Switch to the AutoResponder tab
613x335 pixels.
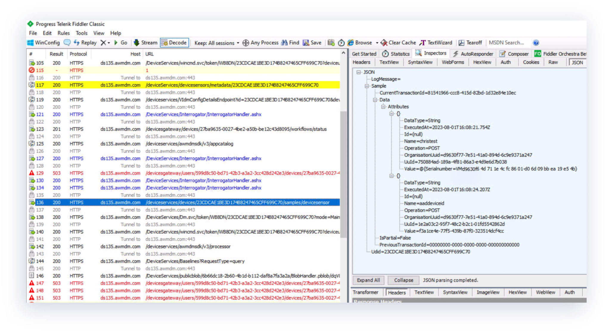point(473,54)
